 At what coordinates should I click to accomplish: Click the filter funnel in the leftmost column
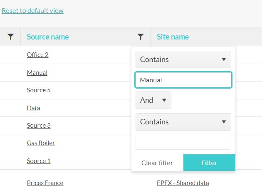[x=10, y=37]
